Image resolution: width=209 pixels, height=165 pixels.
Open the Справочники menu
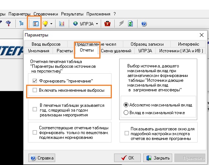(46, 14)
